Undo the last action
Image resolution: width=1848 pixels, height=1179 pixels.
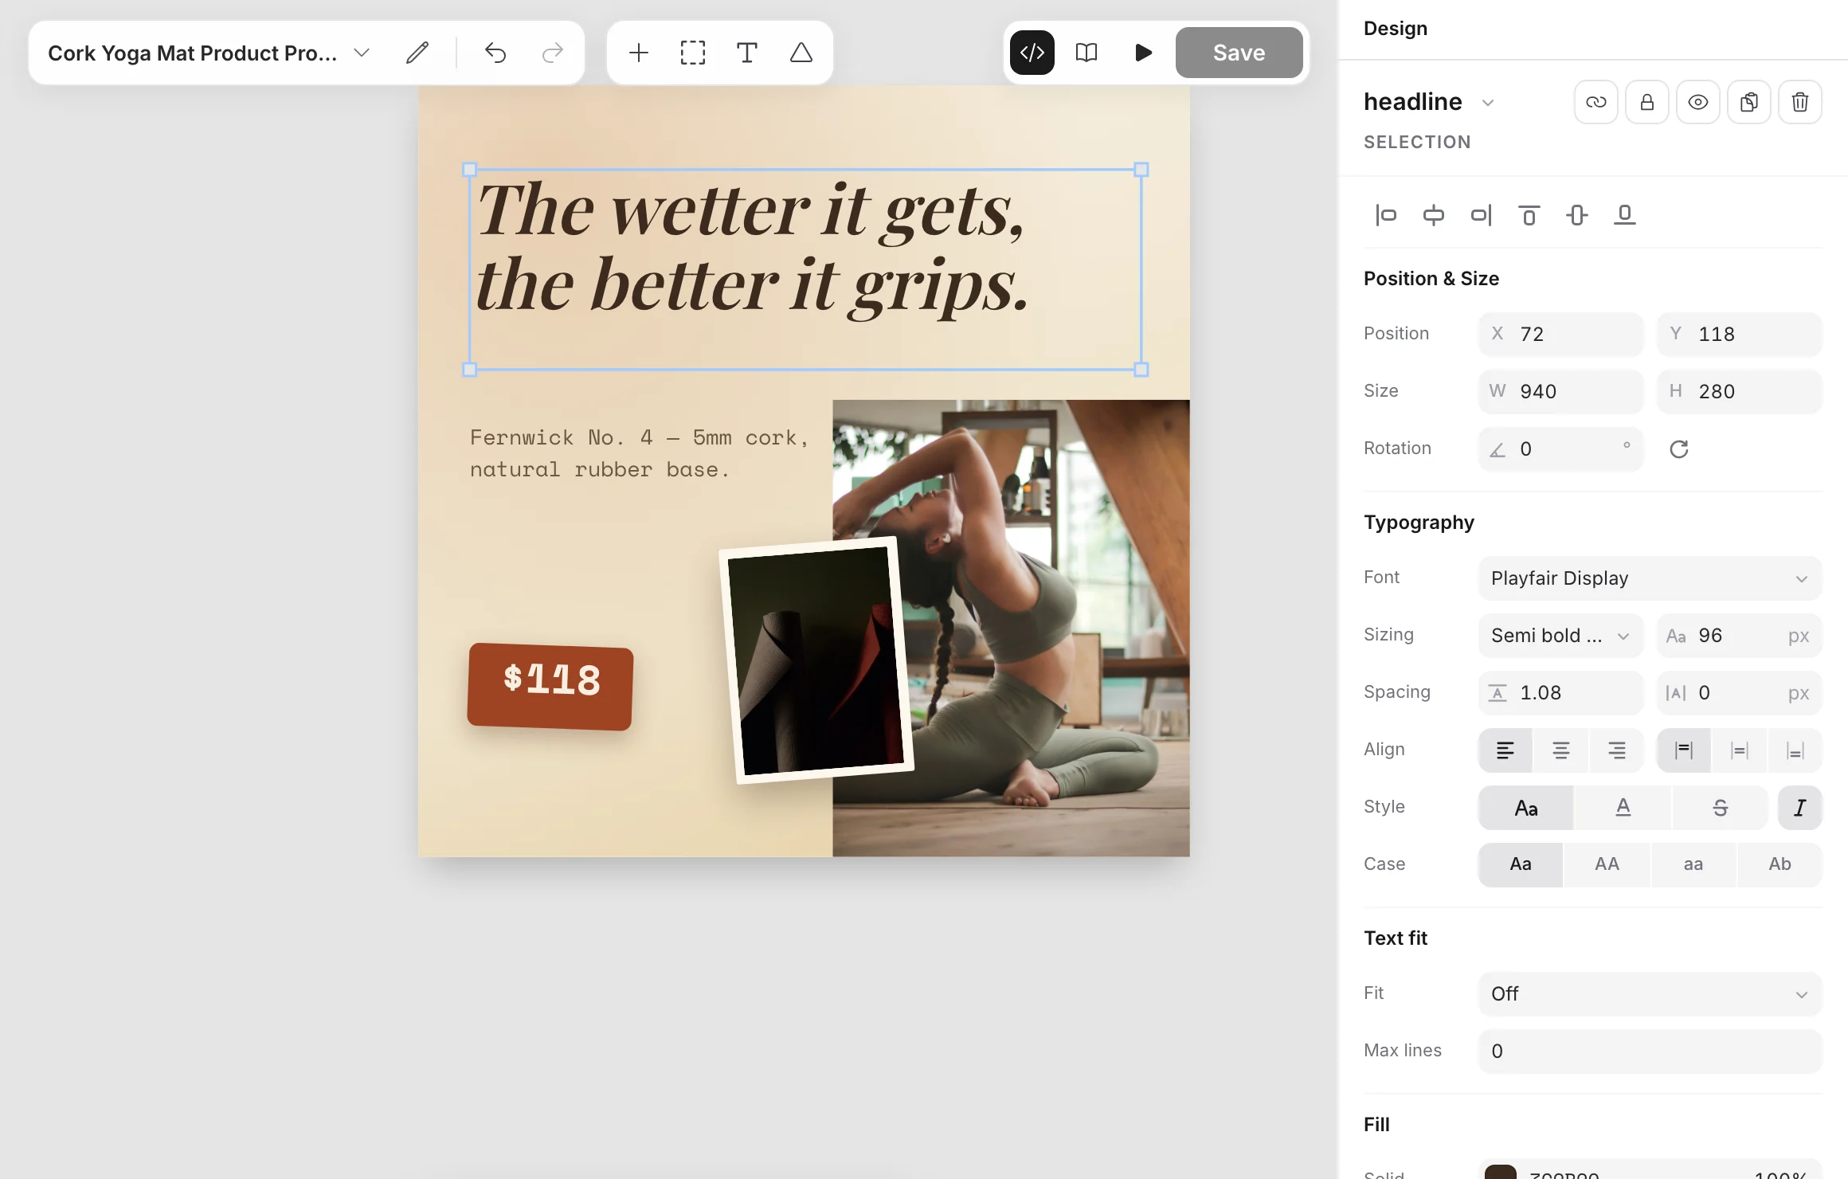(x=495, y=53)
